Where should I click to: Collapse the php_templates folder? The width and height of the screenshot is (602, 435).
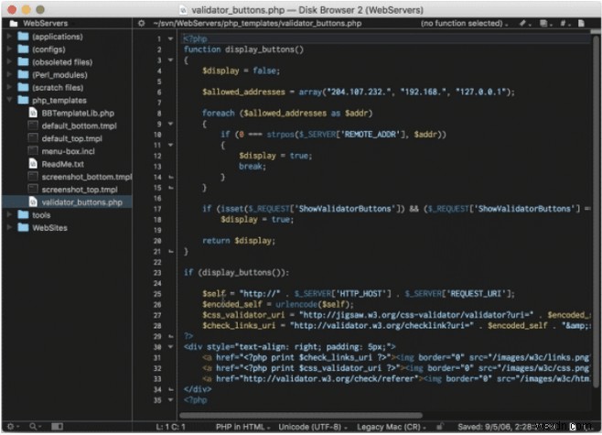click(x=9, y=100)
